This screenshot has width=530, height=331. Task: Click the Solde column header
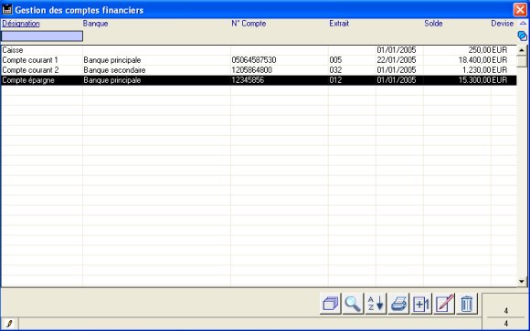[433, 24]
